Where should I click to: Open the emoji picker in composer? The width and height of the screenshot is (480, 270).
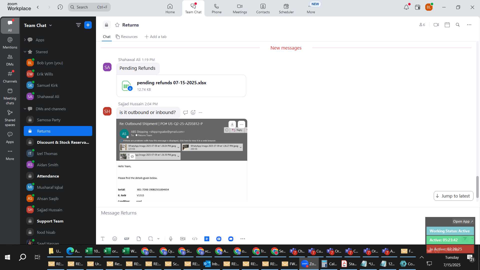[115, 239]
